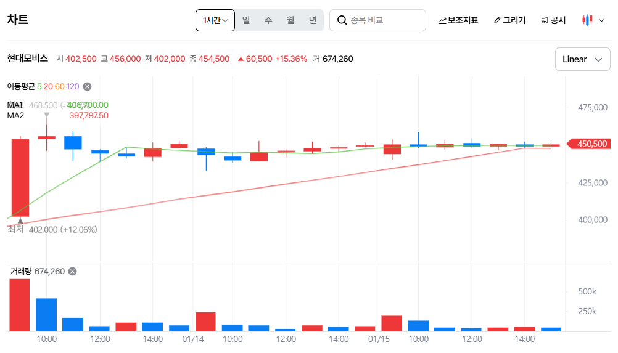Switch chart to 년 (yearly) period

(313, 20)
